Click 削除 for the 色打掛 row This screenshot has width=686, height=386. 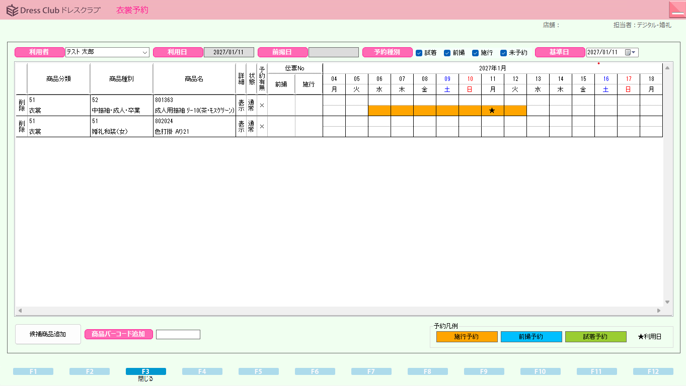pyautogui.click(x=22, y=126)
